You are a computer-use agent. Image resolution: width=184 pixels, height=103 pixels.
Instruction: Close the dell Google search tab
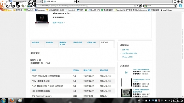(41, 1)
